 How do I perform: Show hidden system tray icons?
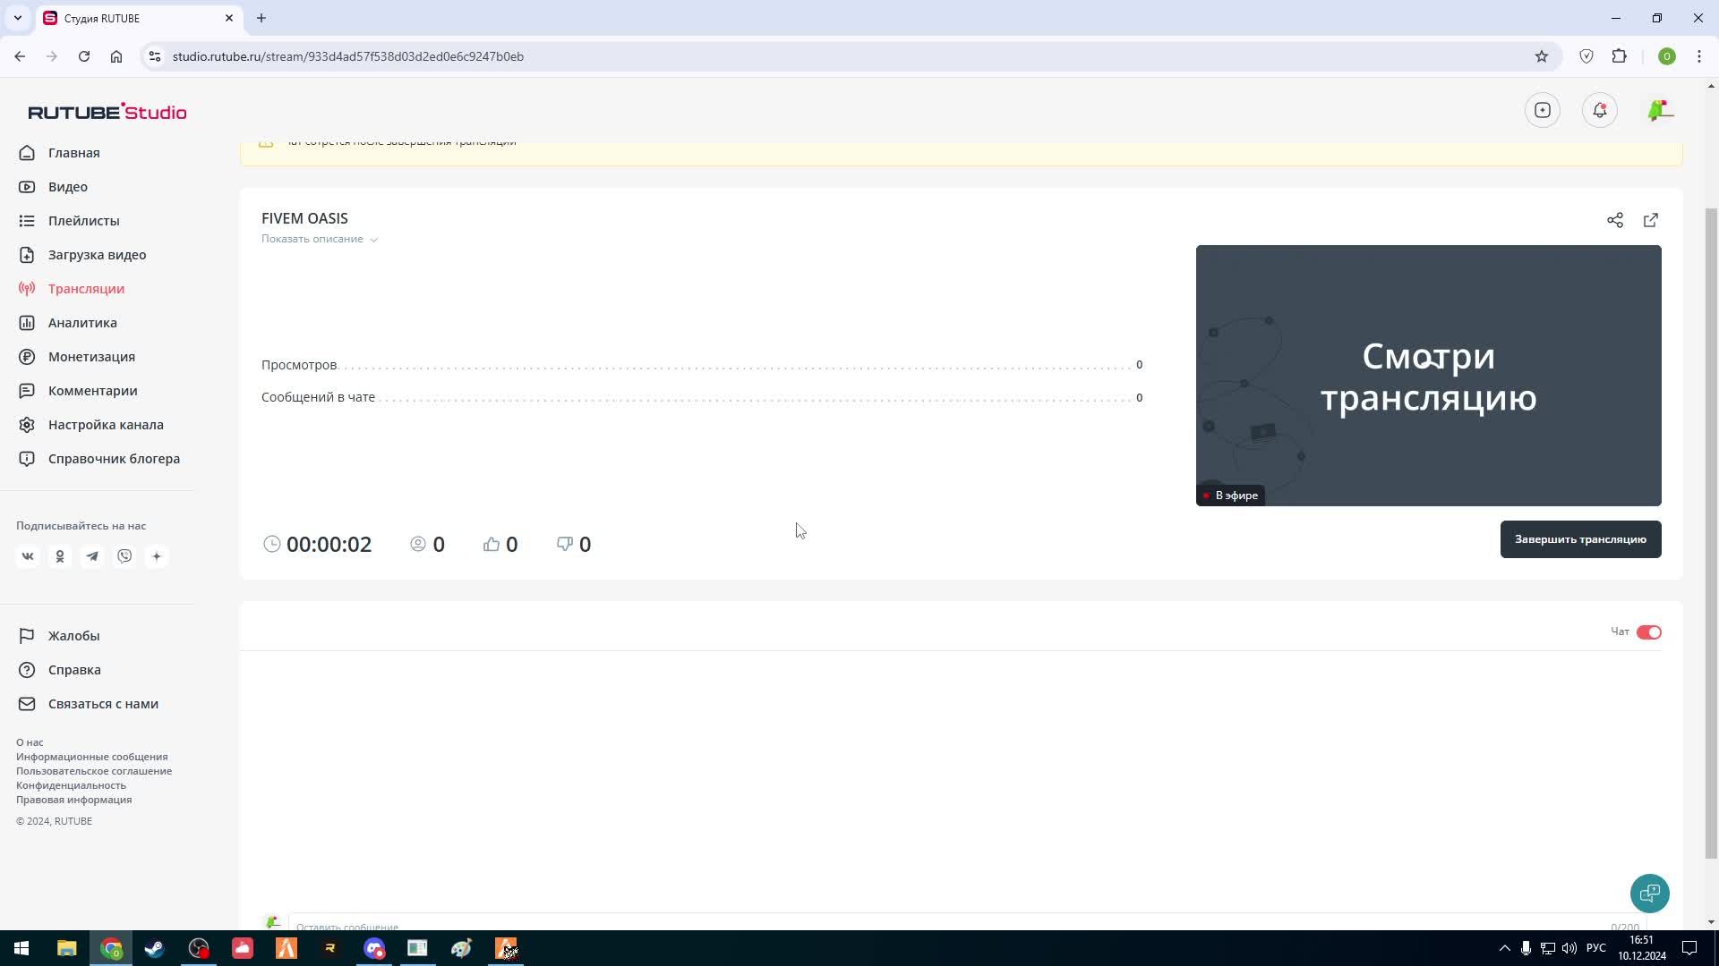[1504, 948]
